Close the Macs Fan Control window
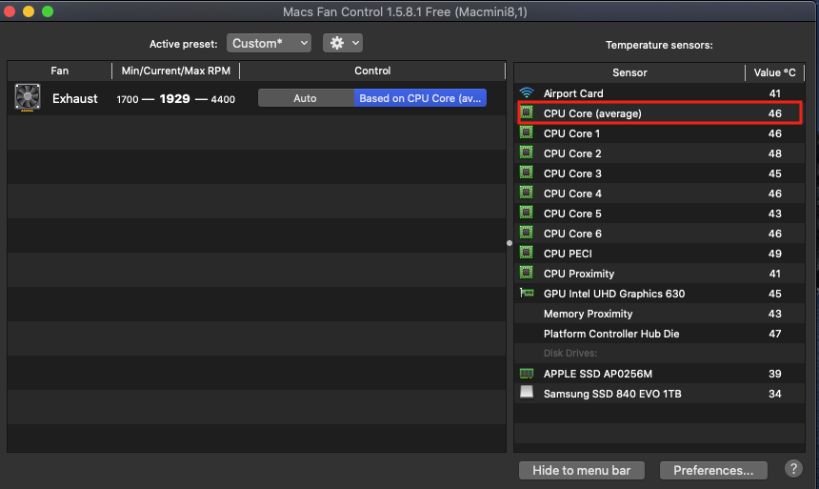 click(9, 11)
